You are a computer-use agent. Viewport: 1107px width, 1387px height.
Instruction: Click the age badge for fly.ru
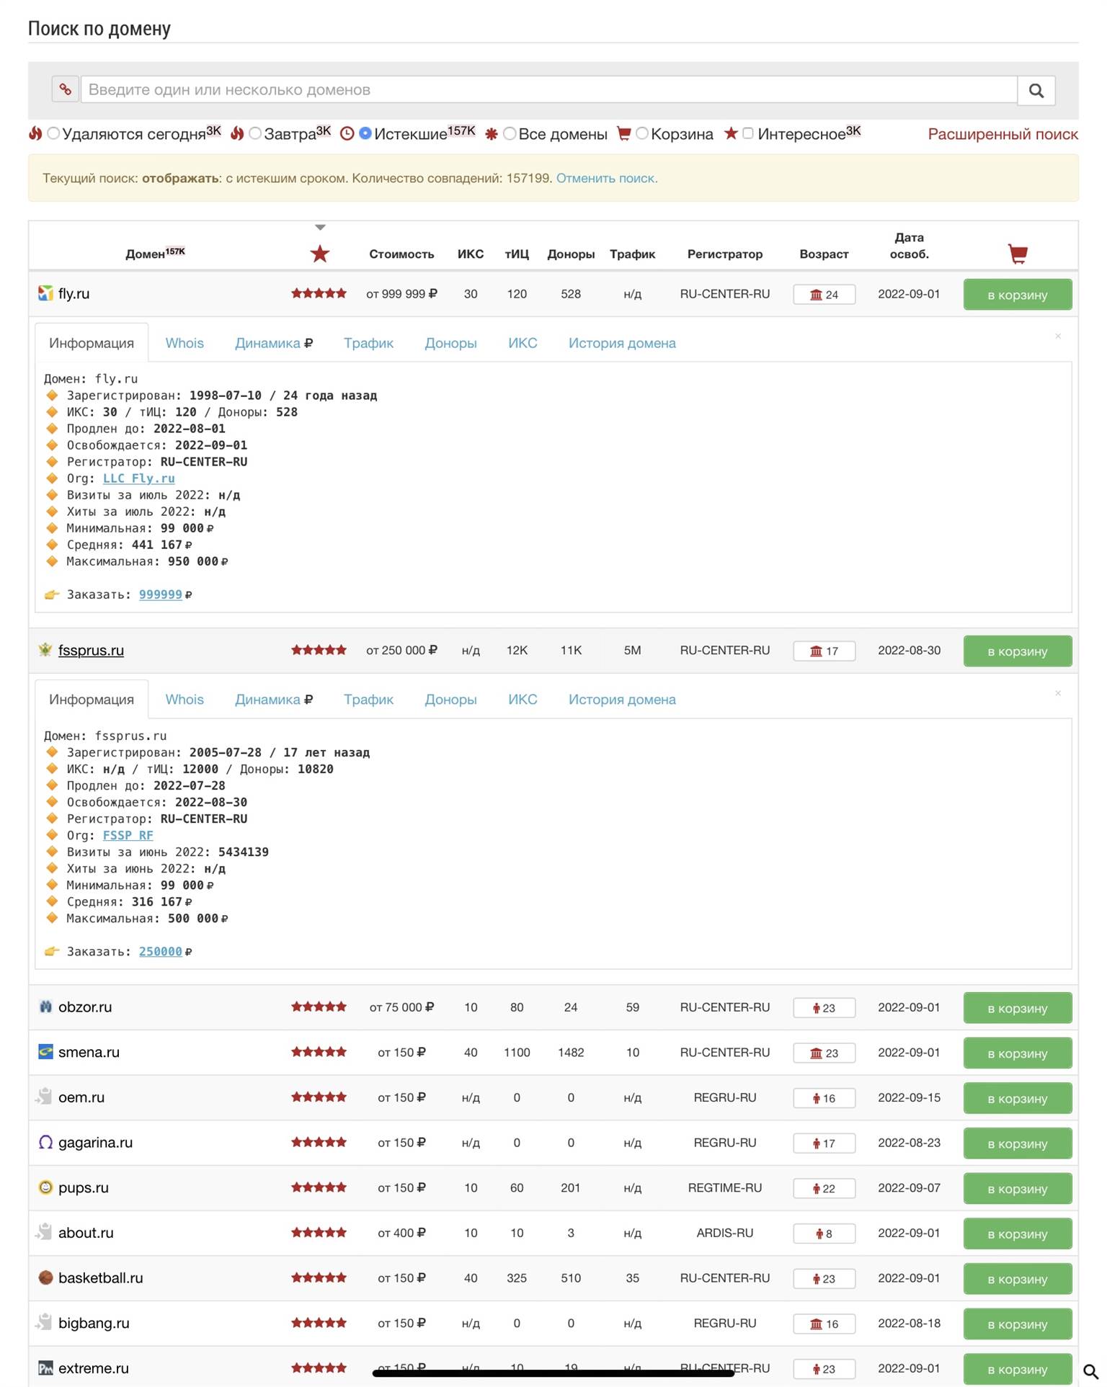(824, 295)
